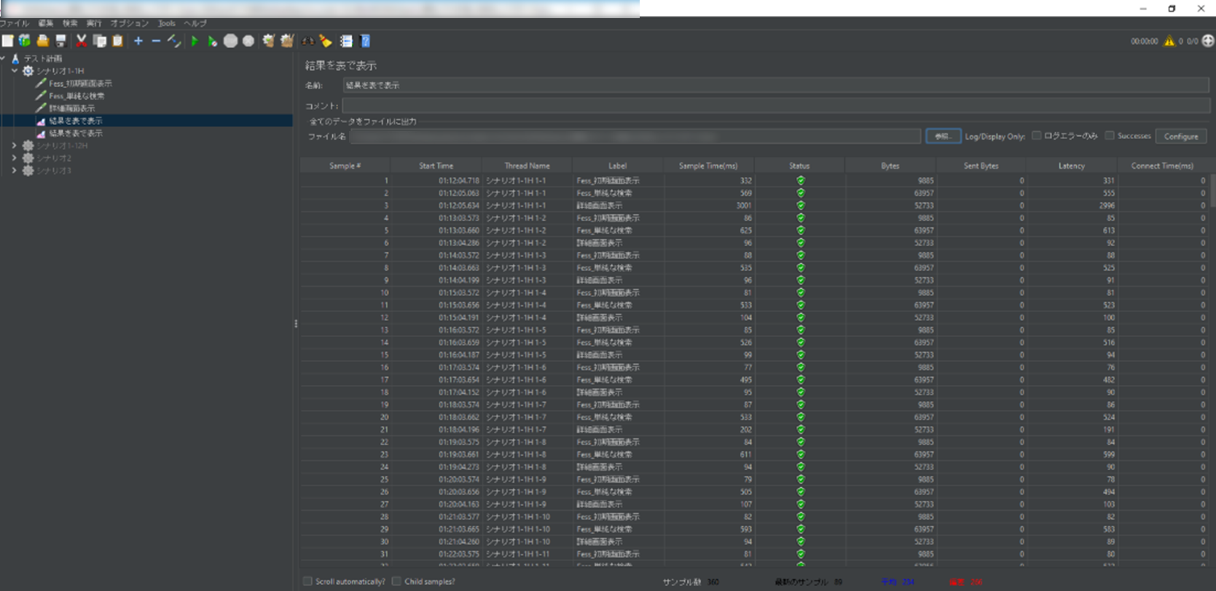Open the ファイル menu
Screen dimensions: 1216x591
pos(14,23)
